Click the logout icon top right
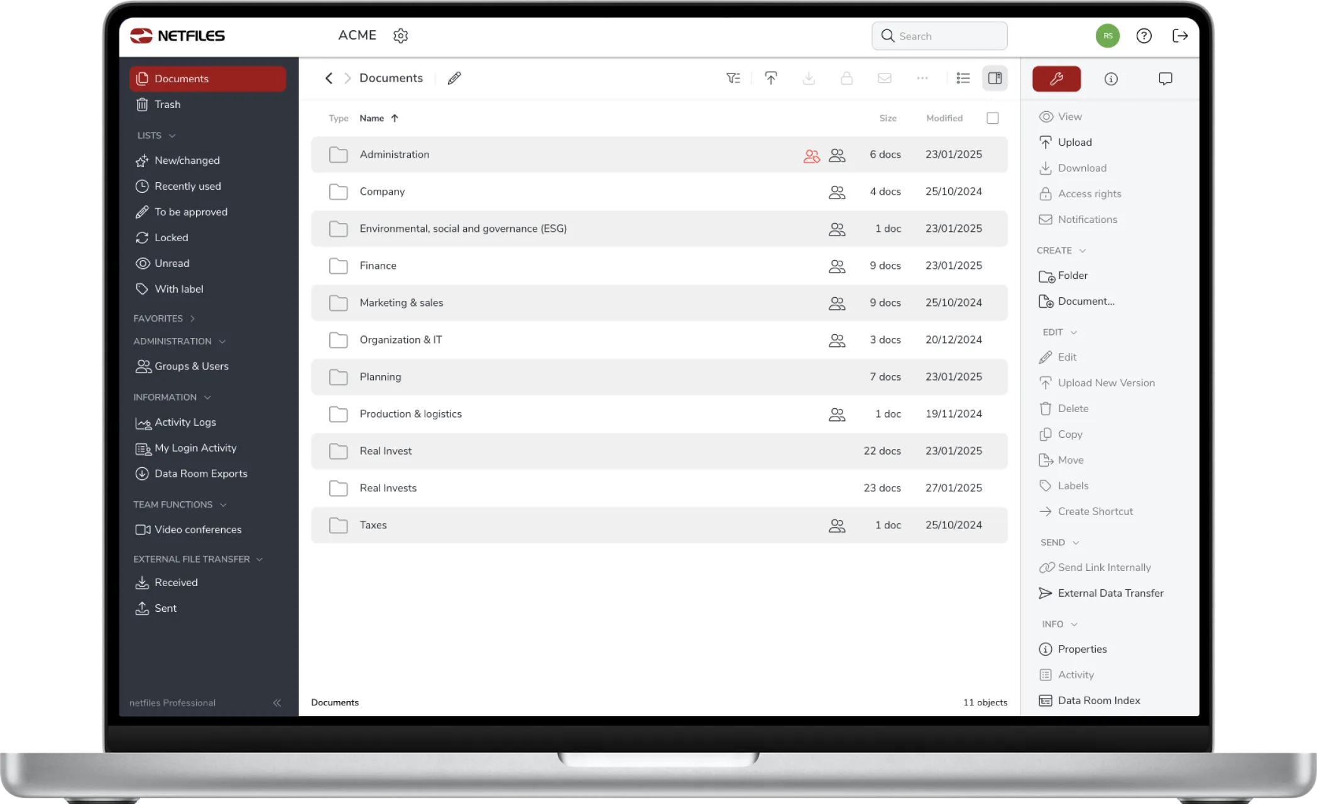1317x804 pixels. click(1180, 36)
